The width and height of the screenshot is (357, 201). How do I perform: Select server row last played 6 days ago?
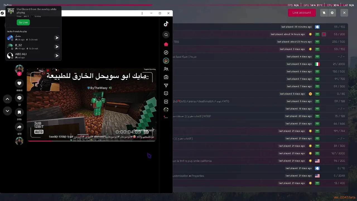pos(260,71)
